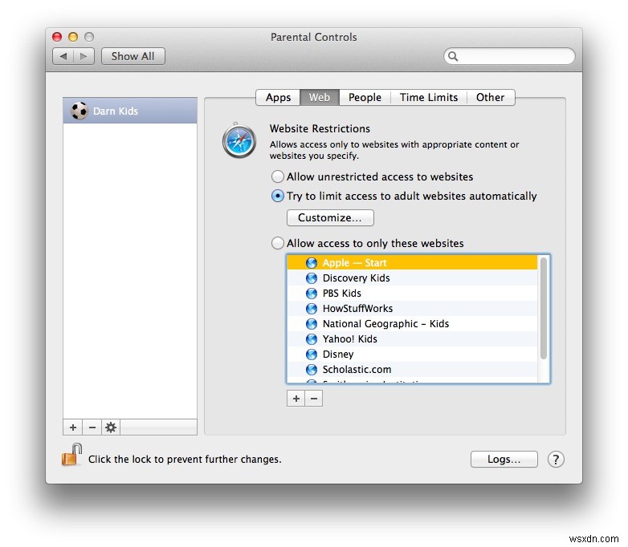Switch to the Other tab

490,97
